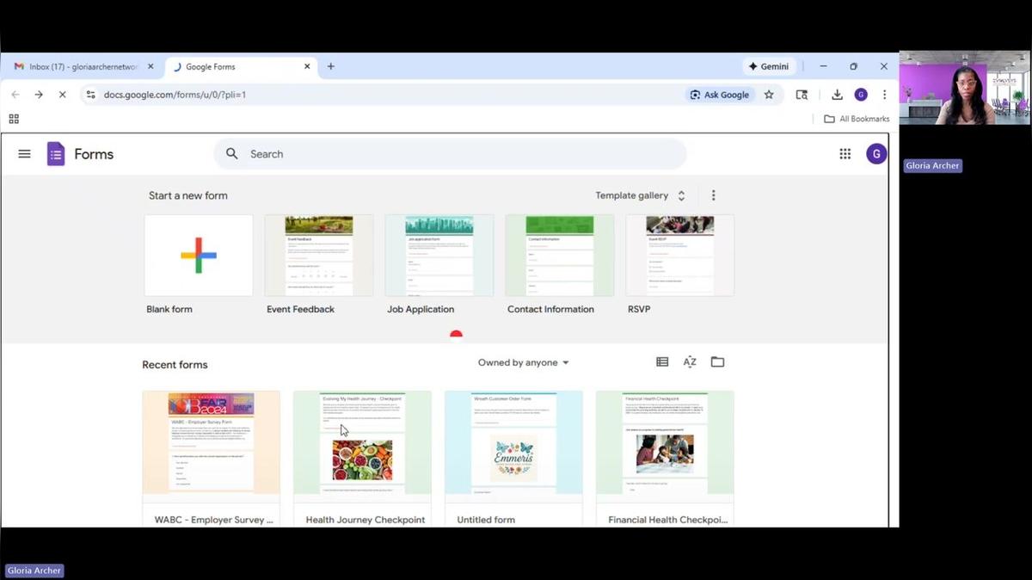Open the folder picker icon in Recent forms
This screenshot has height=580, width=1032.
click(x=717, y=361)
